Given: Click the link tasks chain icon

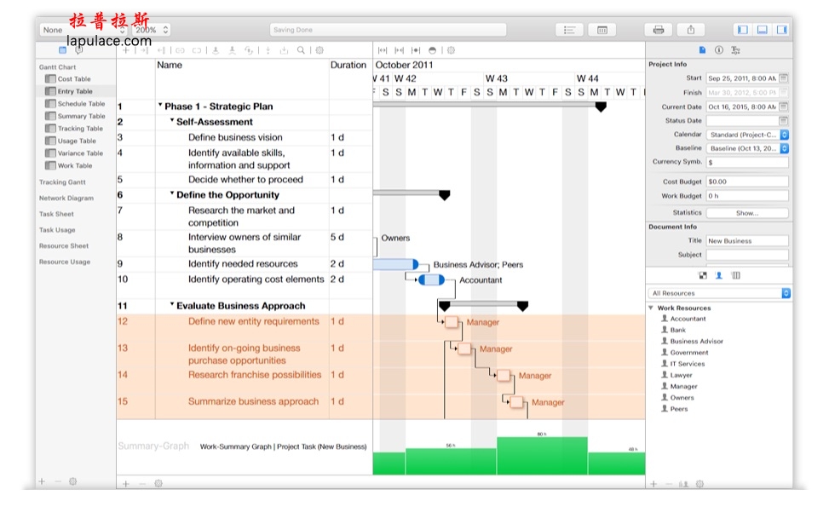Looking at the screenshot, I should [181, 50].
